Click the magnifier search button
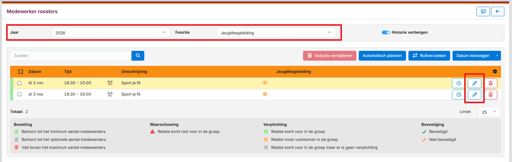The width and height of the screenshot is (512, 162). [138, 56]
